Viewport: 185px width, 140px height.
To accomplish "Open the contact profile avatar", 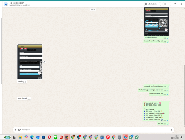I will click(6, 4).
